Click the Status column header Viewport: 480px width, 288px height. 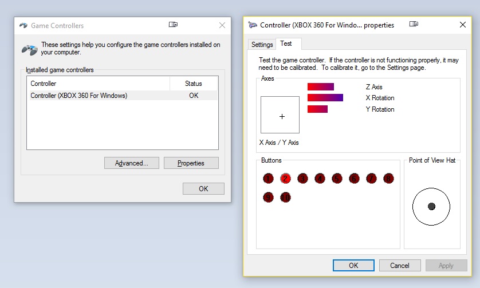[194, 84]
